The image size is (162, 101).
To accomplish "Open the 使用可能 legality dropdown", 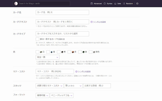I will [43, 95].
